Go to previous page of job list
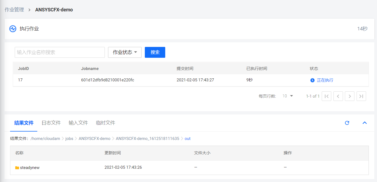The width and height of the screenshot is (377, 182). 338,96
